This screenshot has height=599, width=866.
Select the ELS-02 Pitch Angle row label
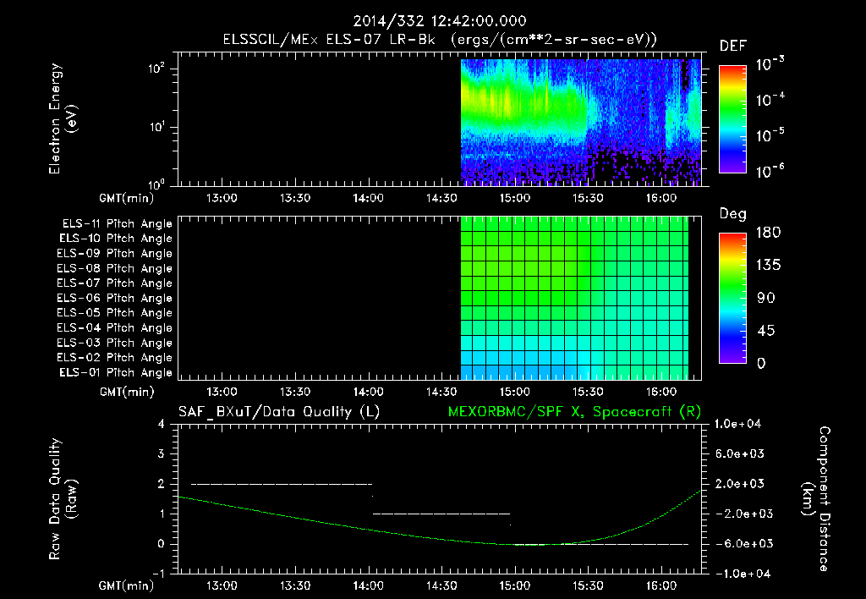tap(114, 358)
